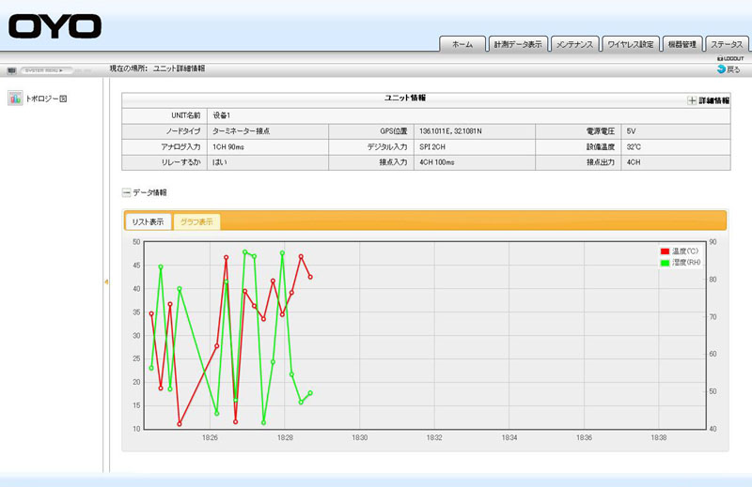Click the LOGOUT link
Image resolution: width=752 pixels, height=487 pixels.
pyautogui.click(x=730, y=58)
